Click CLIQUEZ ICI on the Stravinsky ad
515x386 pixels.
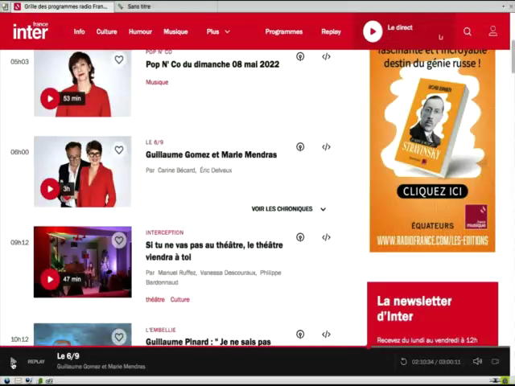(432, 191)
